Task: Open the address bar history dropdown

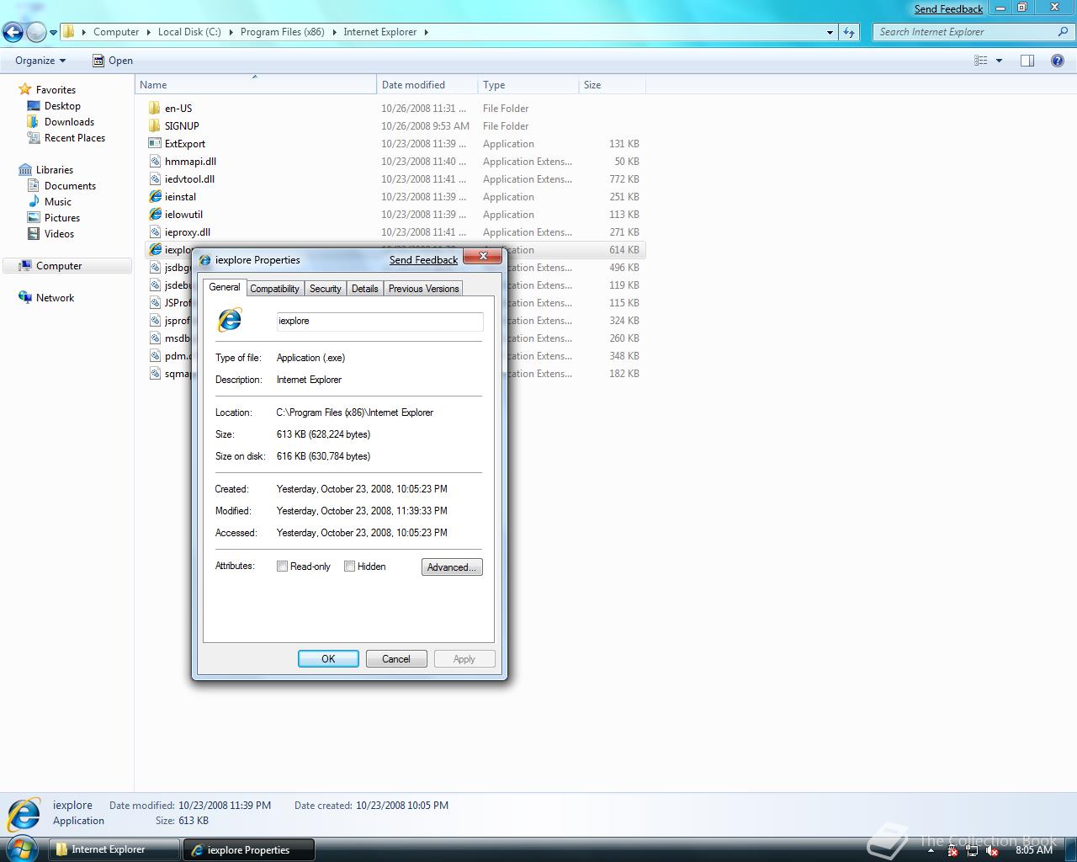Action: pyautogui.click(x=830, y=32)
